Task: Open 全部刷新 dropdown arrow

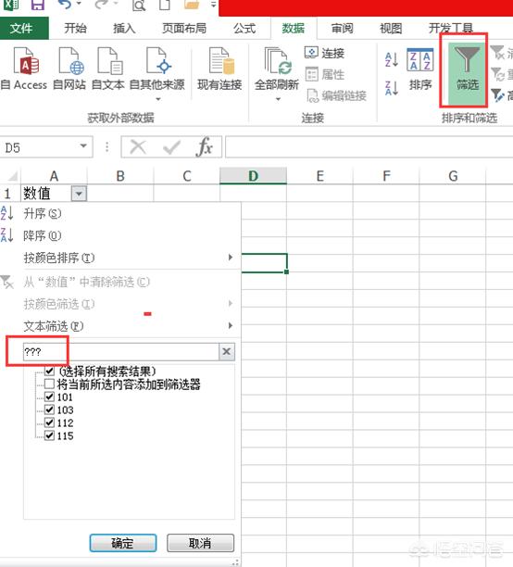Action: click(x=278, y=99)
